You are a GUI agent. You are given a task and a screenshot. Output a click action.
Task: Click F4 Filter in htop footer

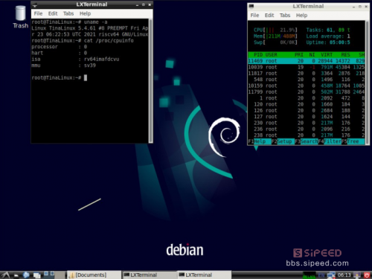click(330, 141)
